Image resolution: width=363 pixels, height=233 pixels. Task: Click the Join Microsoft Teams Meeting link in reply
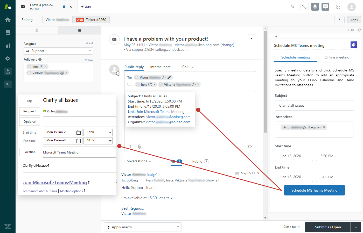160,112
